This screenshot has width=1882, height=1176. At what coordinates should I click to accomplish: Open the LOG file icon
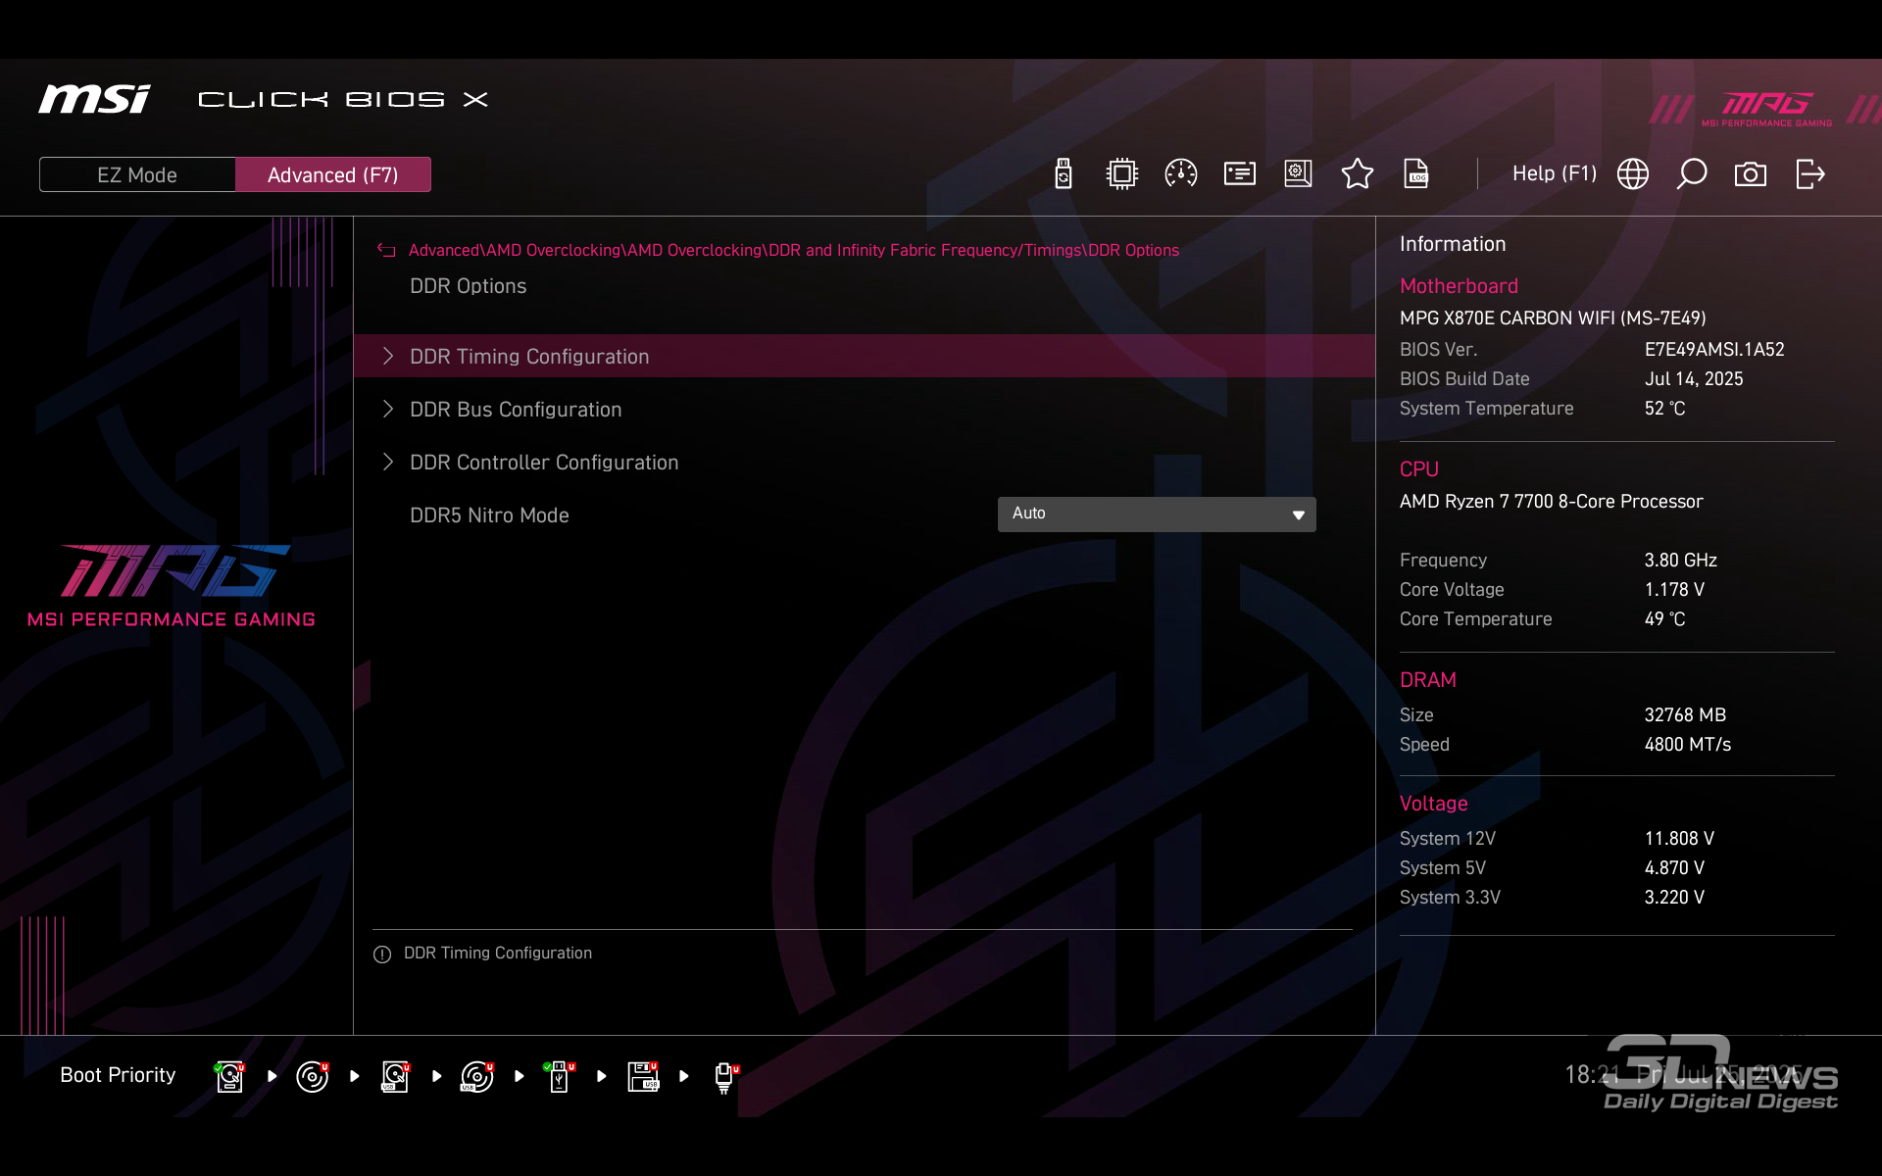[x=1416, y=174]
